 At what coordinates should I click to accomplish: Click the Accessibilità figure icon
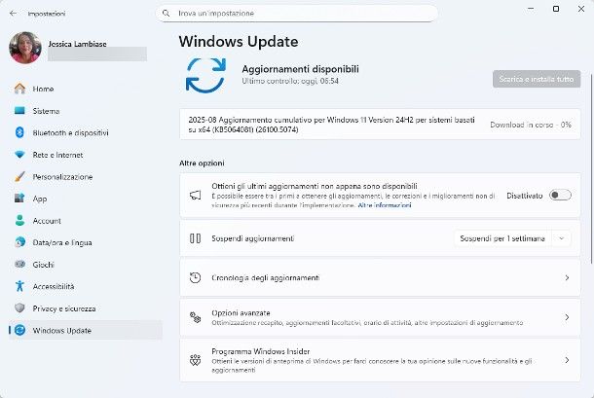tap(19, 286)
